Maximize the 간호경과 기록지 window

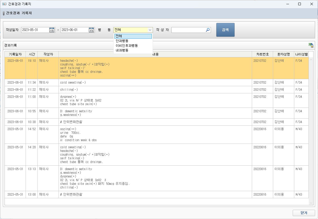(x=299, y=4)
